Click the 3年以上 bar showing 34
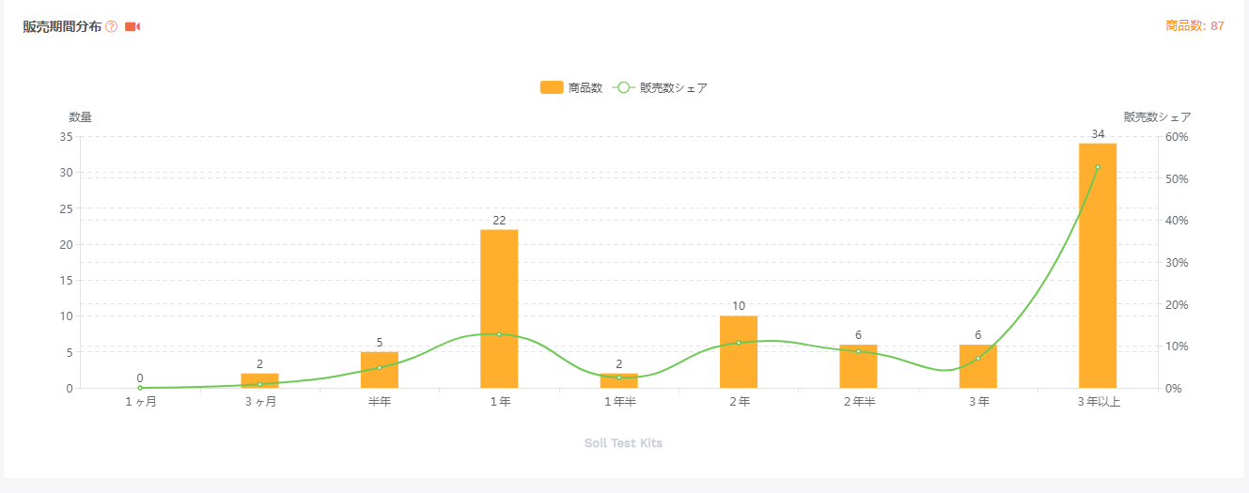This screenshot has height=493, width=1249. tap(1097, 266)
